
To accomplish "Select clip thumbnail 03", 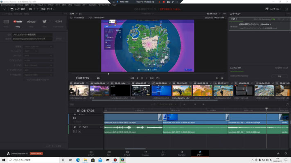I will click(x=79, y=90).
